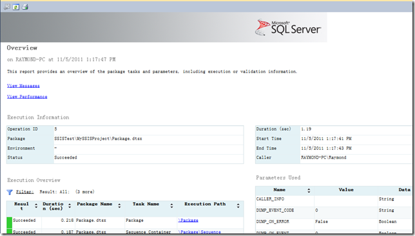Select the Status value Succeeded in Execution Information
This screenshot has width=415, height=236.
pos(66,157)
